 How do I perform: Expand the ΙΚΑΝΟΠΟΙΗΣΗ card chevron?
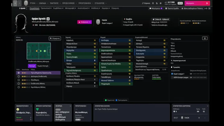click(31, 106)
